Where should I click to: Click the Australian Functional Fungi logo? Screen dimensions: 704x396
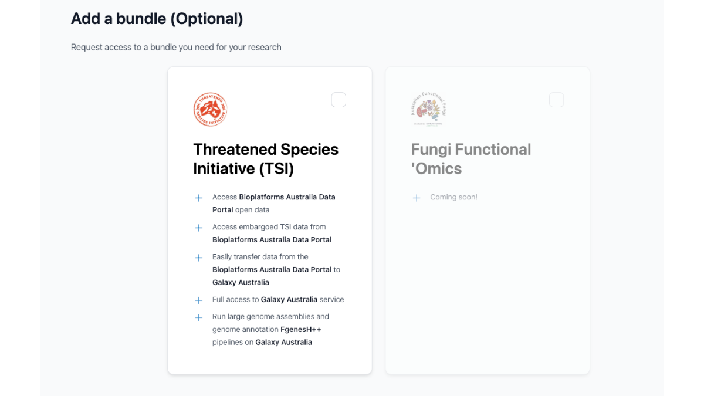click(429, 109)
